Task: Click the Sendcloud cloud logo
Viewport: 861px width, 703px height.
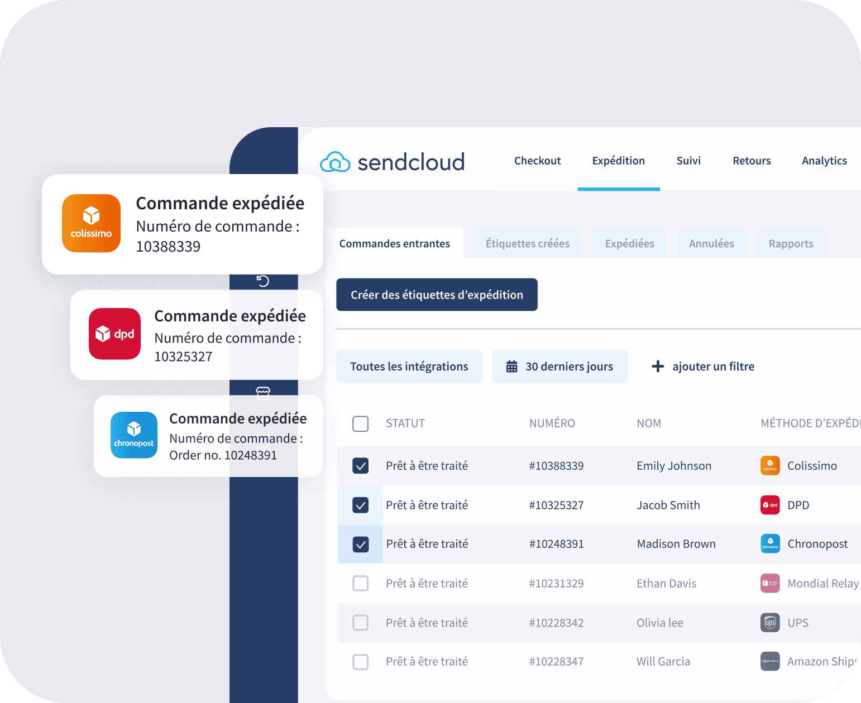Action: pos(335,162)
